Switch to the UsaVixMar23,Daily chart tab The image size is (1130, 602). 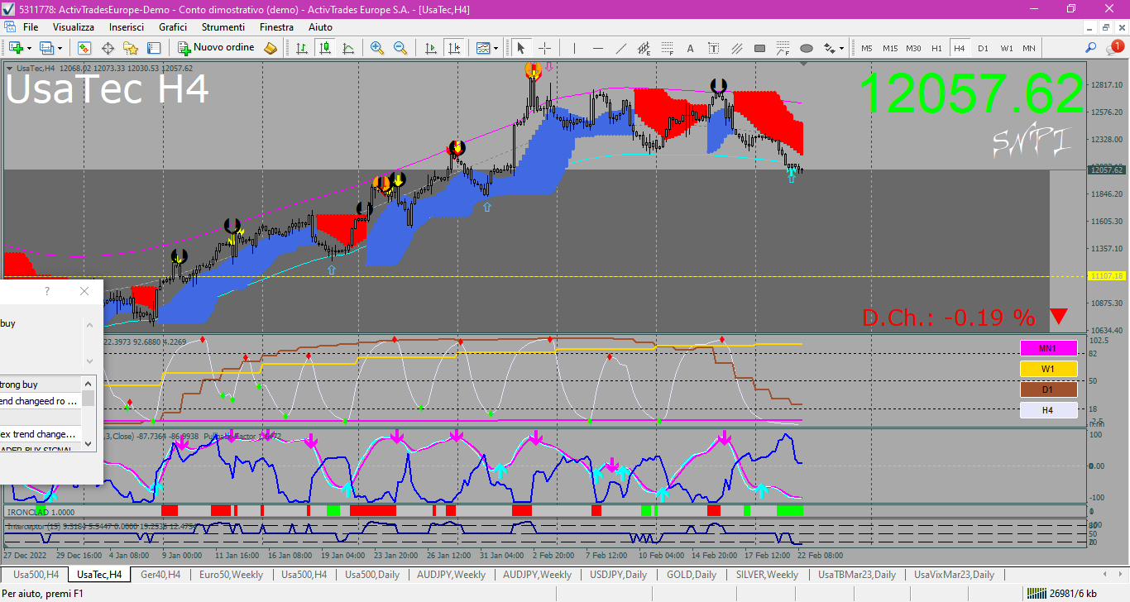pyautogui.click(x=955, y=574)
